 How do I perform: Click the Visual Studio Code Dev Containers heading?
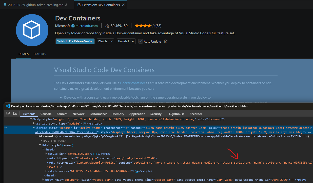tap(104, 70)
